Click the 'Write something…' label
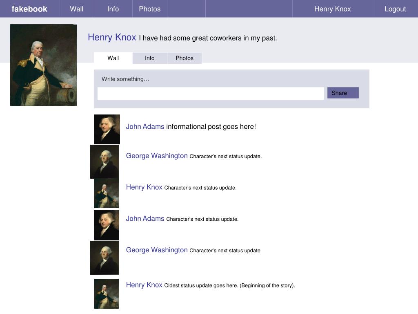Image resolution: width=418 pixels, height=314 pixels. pos(125,79)
